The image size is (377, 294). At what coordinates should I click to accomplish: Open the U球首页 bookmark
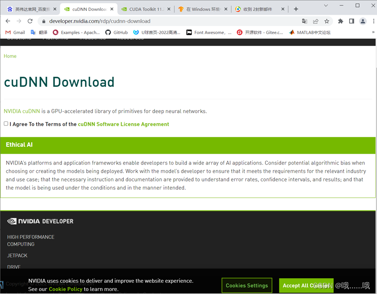coord(157,32)
